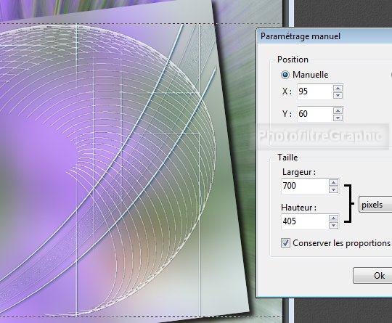Decrease the Y position value
The image size is (392, 323).
pyautogui.click(x=338, y=118)
